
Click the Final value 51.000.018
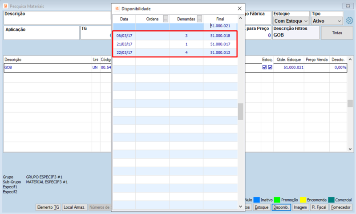tap(220, 36)
